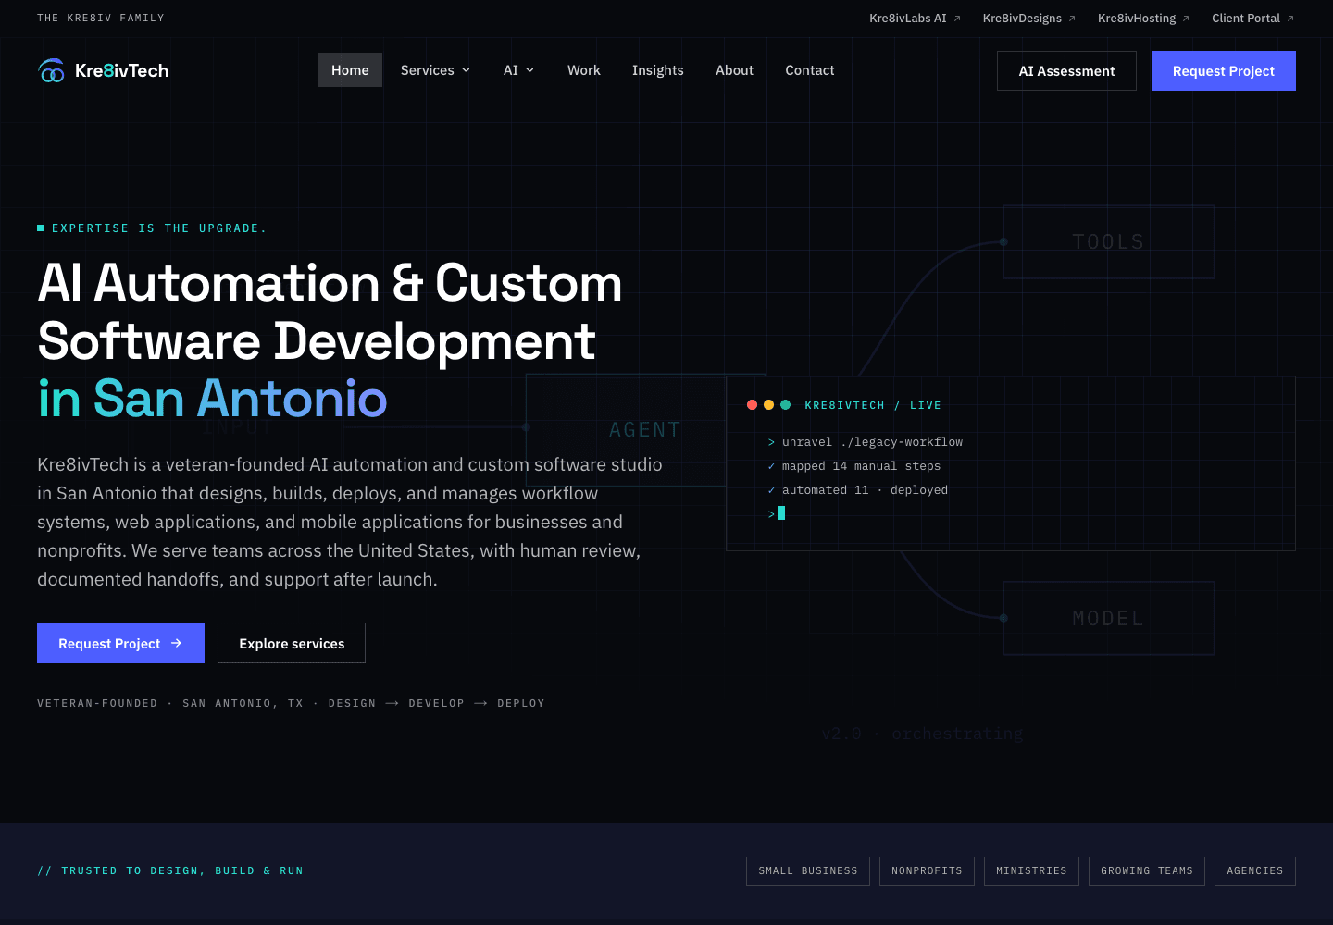Open the Insights page
The width and height of the screenshot is (1333, 925).
pos(658,70)
